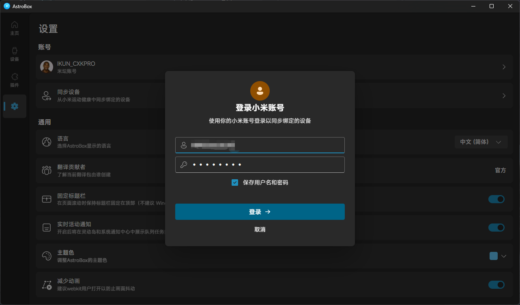Expand the 同步设备 row chevron

504,96
